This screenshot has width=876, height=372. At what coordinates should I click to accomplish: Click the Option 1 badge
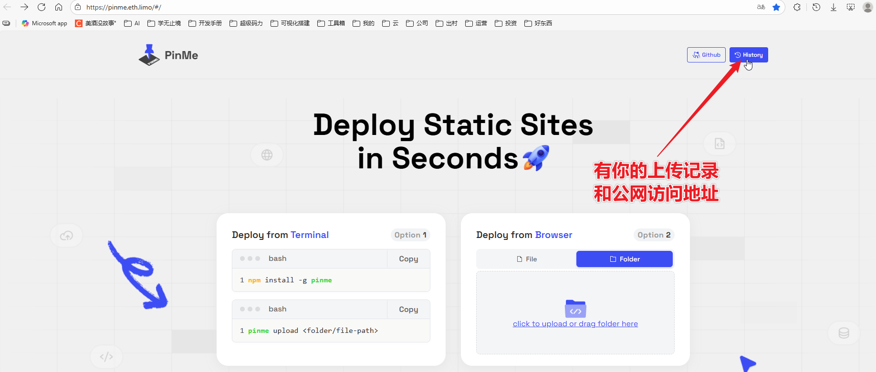[x=410, y=235]
